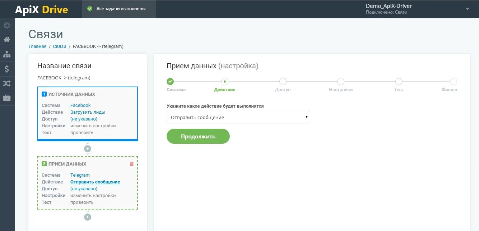Open the shuffle arrows sidebar icon
The width and height of the screenshot is (479, 231).
tap(7, 83)
